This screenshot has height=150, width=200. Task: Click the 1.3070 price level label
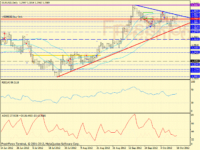click(195, 11)
